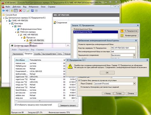Open the Избранное menu in 1CV8 Servers
Screen dimensions: 151x115
point(33,7)
